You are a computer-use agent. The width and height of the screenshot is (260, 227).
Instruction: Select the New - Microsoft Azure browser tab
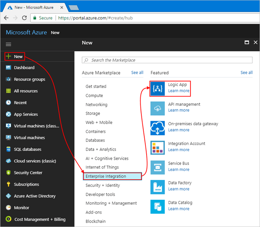tap(35, 7)
